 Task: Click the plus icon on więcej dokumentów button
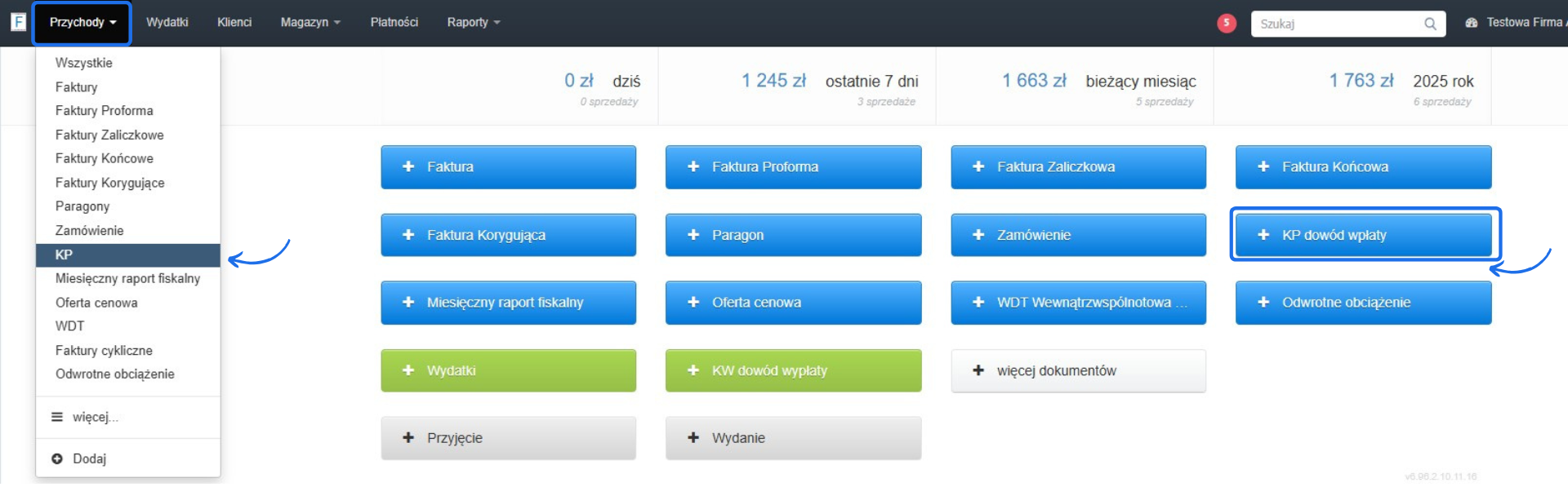(978, 370)
